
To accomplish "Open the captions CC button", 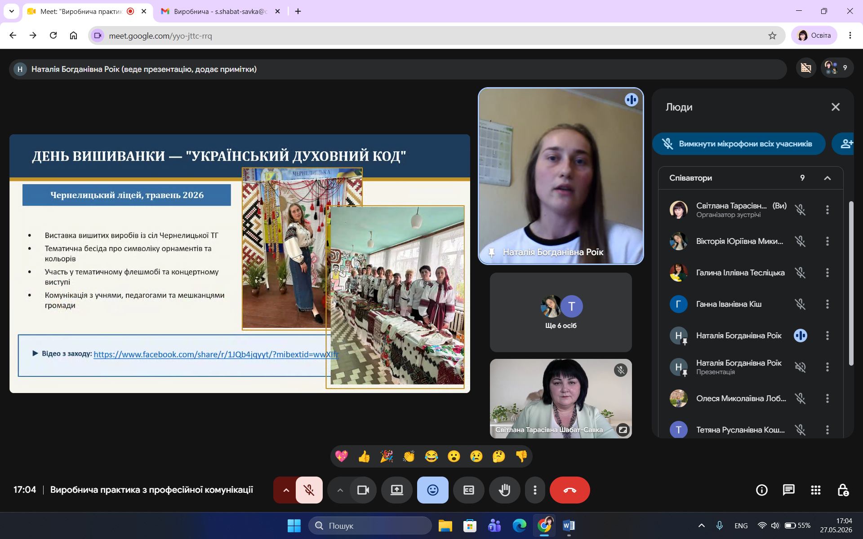I will (468, 490).
